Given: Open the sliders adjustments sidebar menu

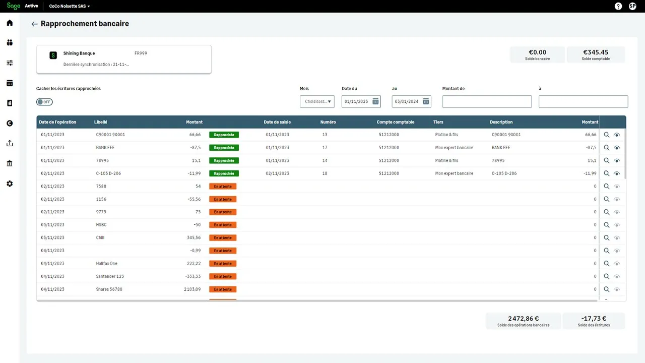Looking at the screenshot, I should pyautogui.click(x=10, y=63).
